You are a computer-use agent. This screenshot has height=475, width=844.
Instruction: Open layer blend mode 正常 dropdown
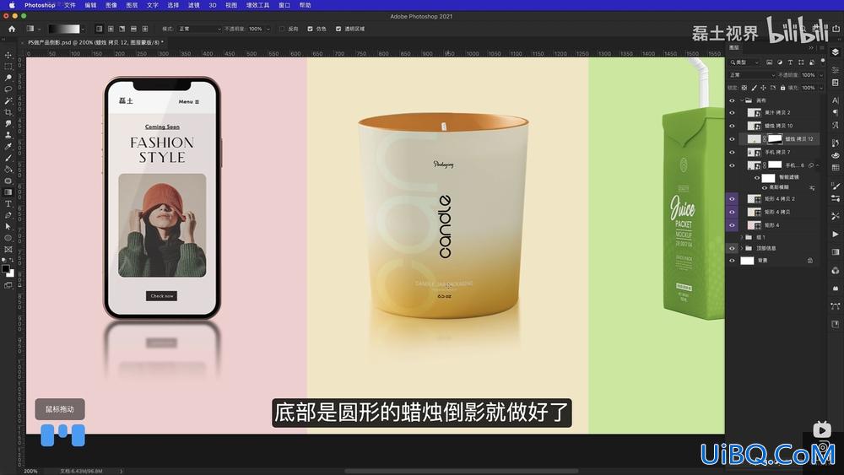pyautogui.click(x=752, y=75)
